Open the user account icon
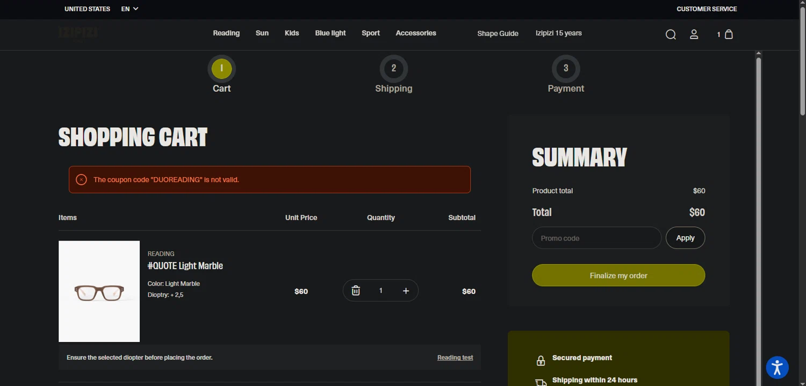Viewport: 806px width, 386px height. point(694,34)
